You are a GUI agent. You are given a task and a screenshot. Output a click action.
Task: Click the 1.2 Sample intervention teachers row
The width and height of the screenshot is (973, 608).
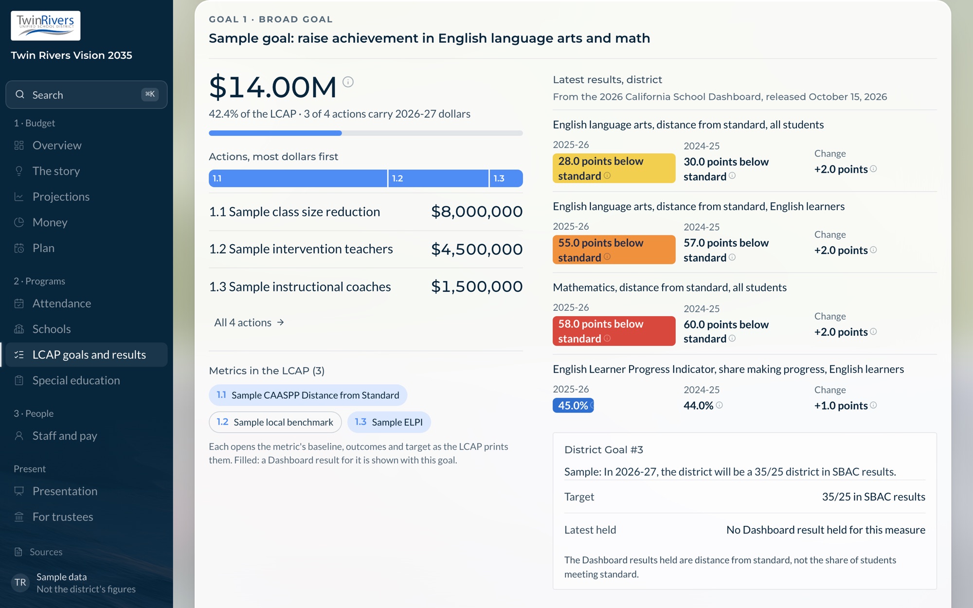coord(366,249)
